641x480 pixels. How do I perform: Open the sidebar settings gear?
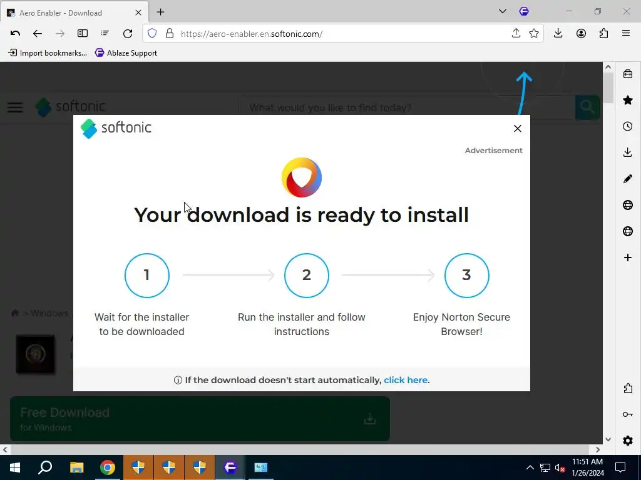[628, 441]
